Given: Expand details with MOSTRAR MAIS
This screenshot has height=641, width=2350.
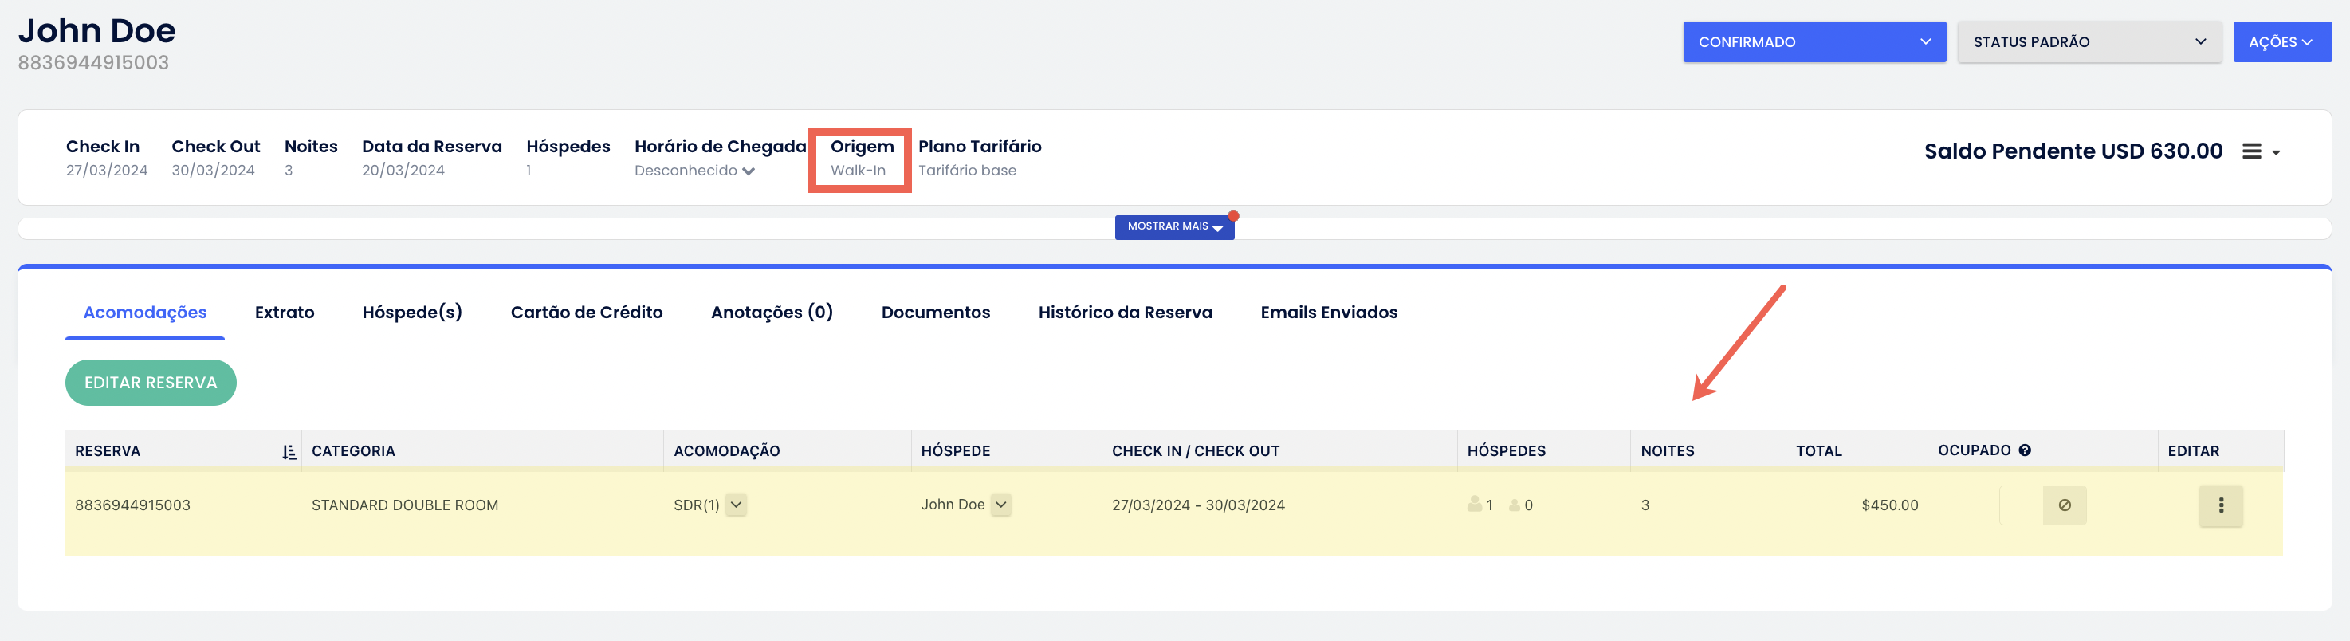Looking at the screenshot, I should pos(1174,226).
